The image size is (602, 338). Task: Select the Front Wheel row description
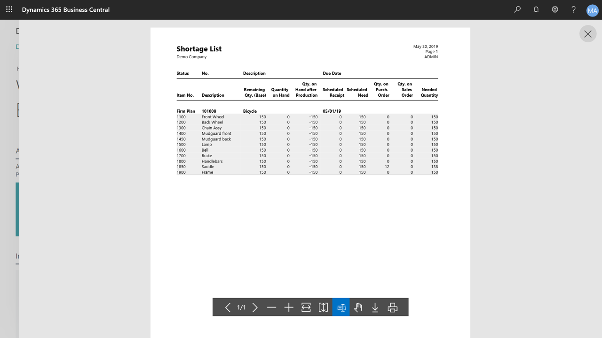pos(213,117)
